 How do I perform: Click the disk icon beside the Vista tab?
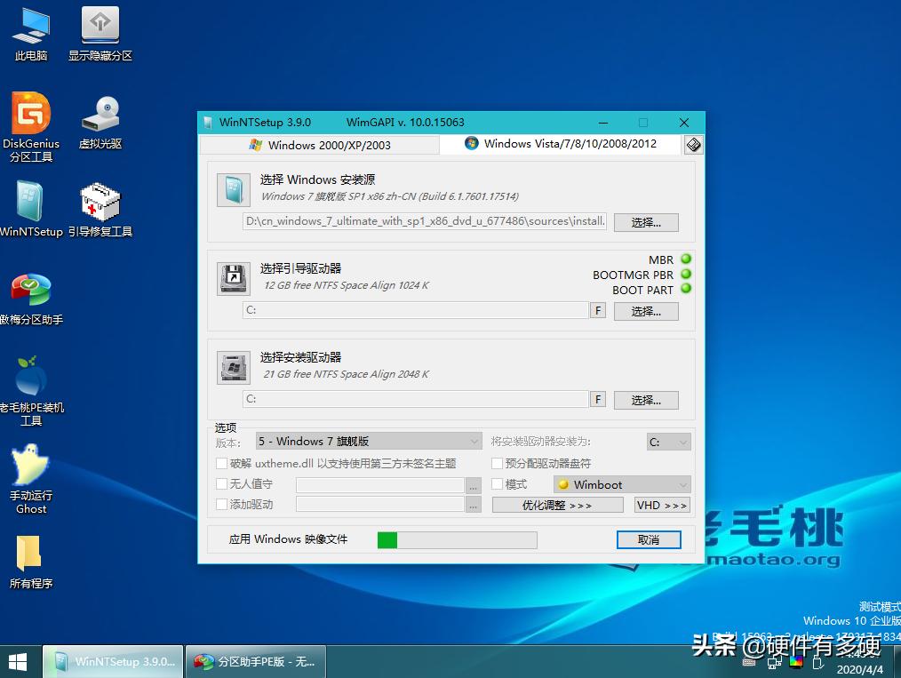click(694, 145)
